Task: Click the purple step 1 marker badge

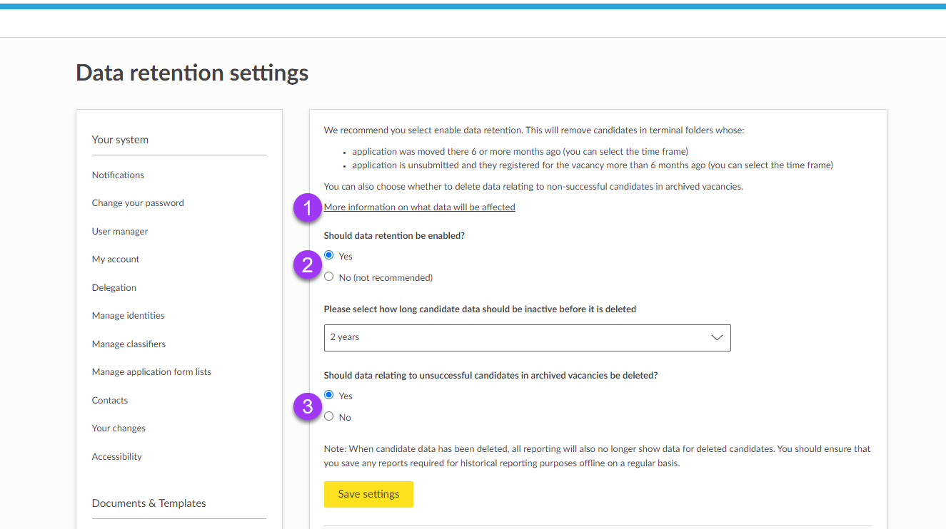Action: 308,208
